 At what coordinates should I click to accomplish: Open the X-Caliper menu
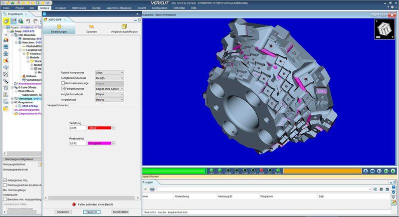60,8
